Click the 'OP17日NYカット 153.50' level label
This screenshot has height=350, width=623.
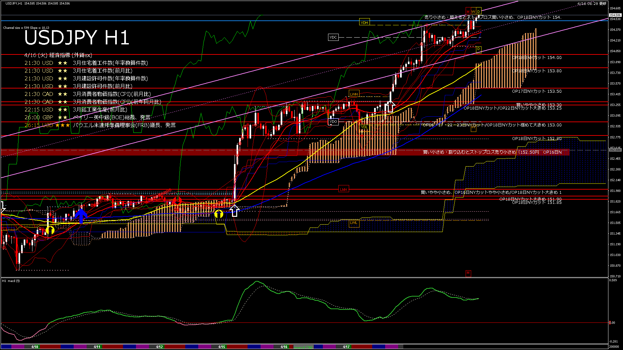537,91
